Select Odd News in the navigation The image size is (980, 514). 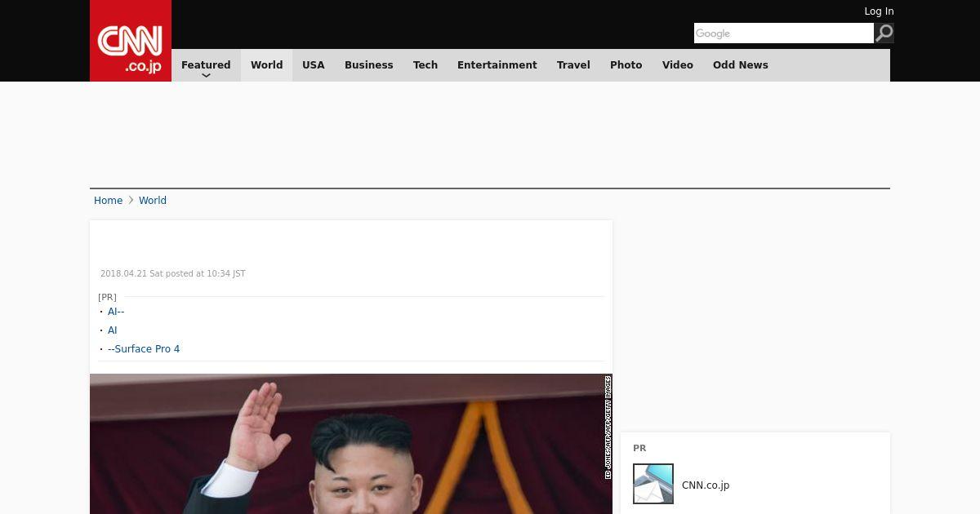tap(741, 65)
